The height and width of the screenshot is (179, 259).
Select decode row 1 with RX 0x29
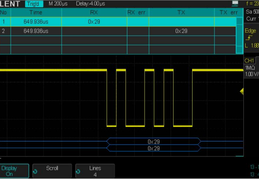[95, 21]
